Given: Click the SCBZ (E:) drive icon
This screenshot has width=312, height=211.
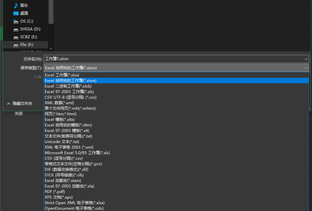Looking at the screenshot, I should pyautogui.click(x=16, y=38).
